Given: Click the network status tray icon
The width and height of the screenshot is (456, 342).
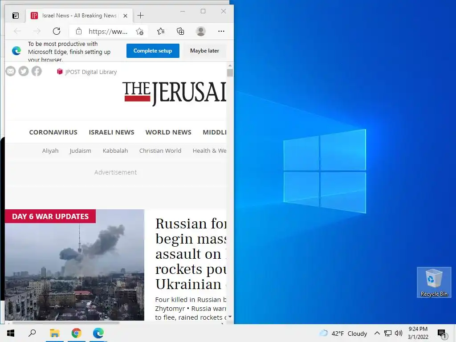Looking at the screenshot, I should pyautogui.click(x=388, y=333).
